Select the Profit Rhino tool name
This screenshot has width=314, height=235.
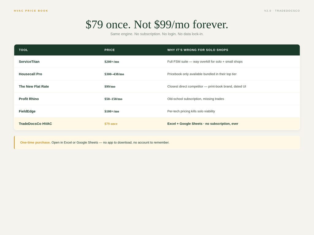[29, 99]
